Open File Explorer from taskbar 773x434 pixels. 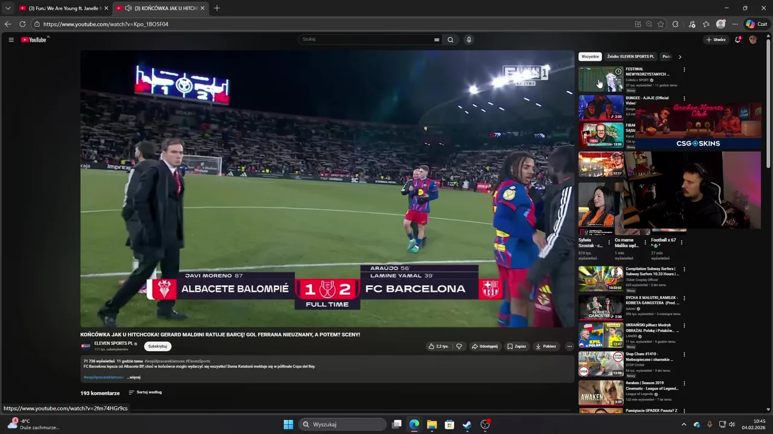coord(432,424)
